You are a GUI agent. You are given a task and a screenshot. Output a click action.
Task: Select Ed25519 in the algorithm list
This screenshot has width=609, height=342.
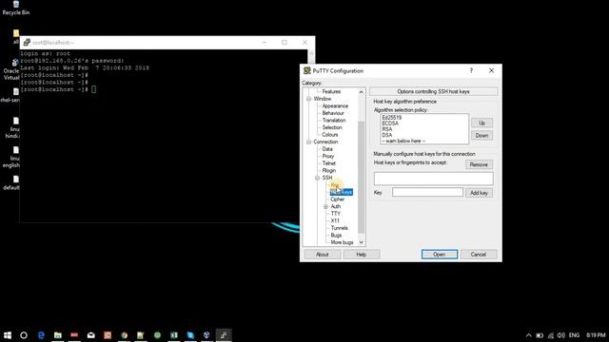coord(391,118)
